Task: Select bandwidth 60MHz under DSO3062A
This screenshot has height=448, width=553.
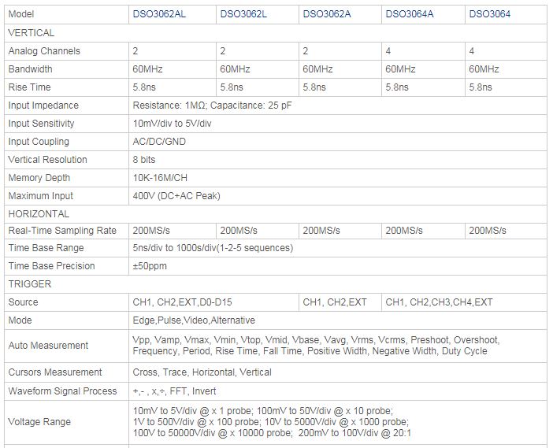Action: [x=317, y=69]
